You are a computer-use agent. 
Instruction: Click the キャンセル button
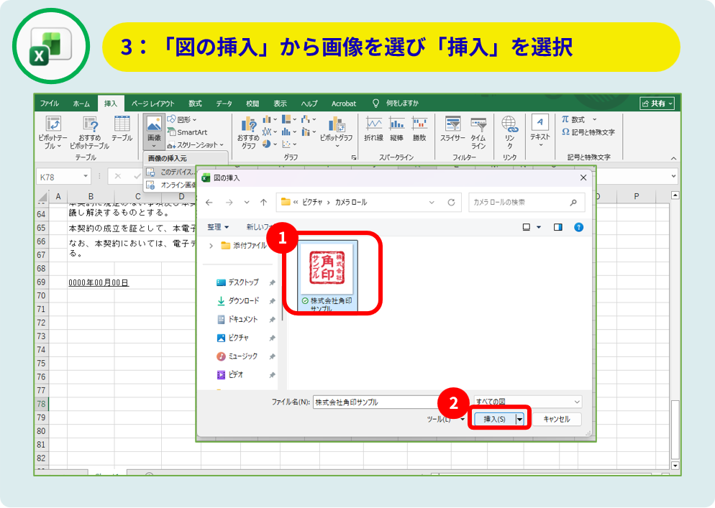click(x=556, y=419)
